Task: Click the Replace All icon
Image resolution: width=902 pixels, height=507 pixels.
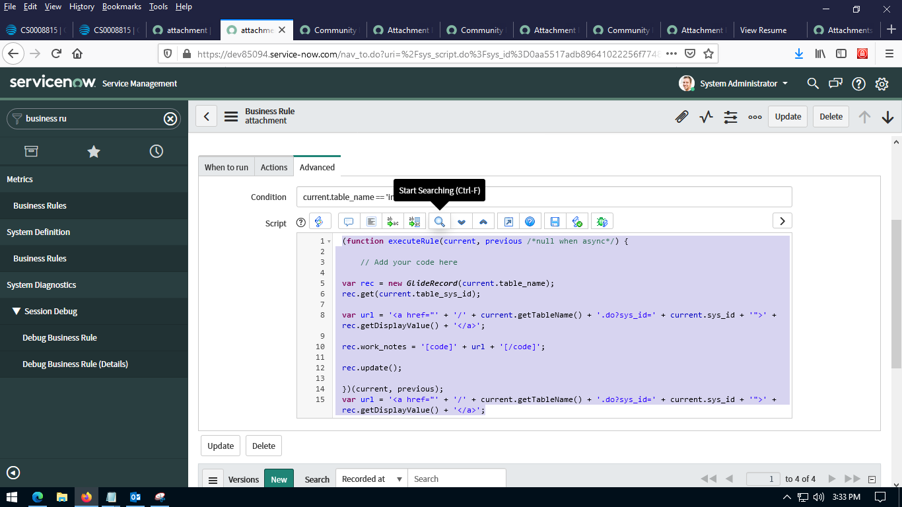Action: click(415, 221)
